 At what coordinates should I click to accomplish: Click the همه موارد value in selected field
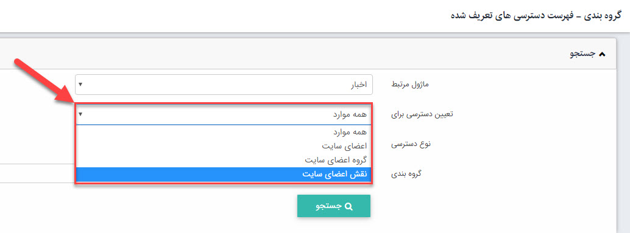[350, 114]
